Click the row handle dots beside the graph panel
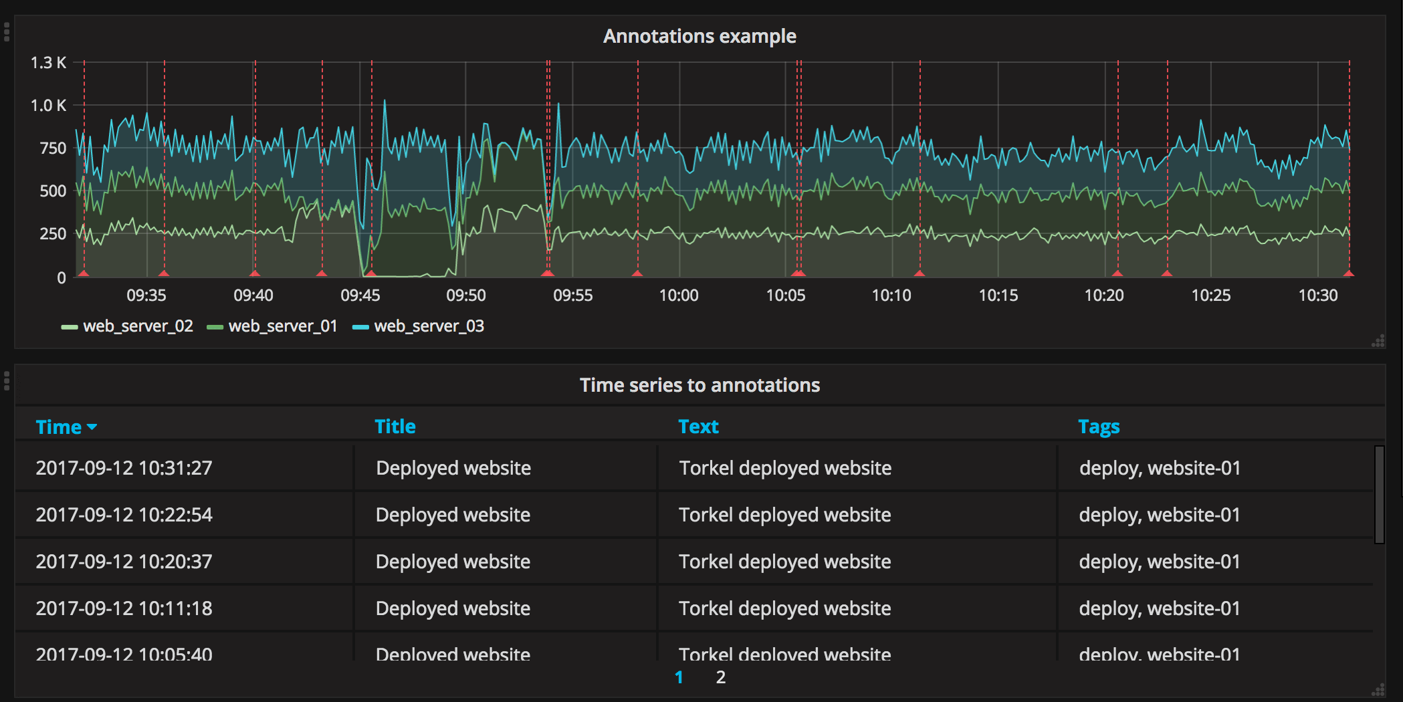Screen dimensions: 1403x702 (x=7, y=31)
